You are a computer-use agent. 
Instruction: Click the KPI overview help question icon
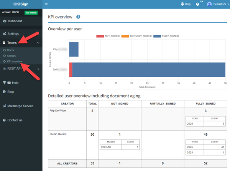(x=78, y=17)
